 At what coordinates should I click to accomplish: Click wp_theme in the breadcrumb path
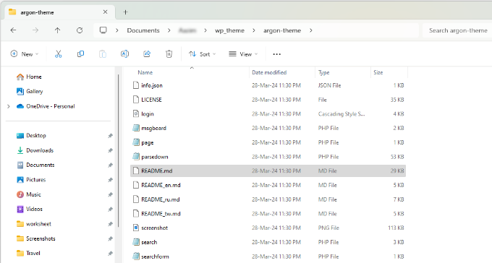(x=229, y=30)
